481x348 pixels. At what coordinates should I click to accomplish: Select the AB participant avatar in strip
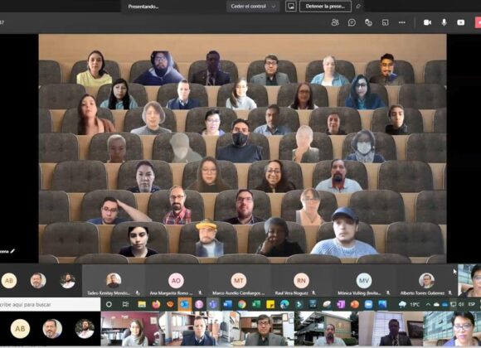coord(9,281)
